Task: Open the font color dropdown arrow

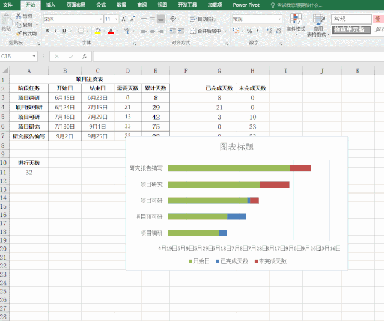Action: click(x=117, y=31)
